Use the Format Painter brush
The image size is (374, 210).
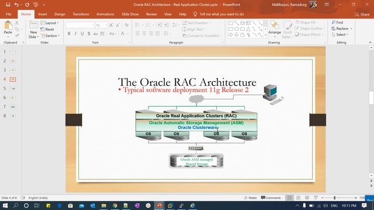pyautogui.click(x=17, y=36)
